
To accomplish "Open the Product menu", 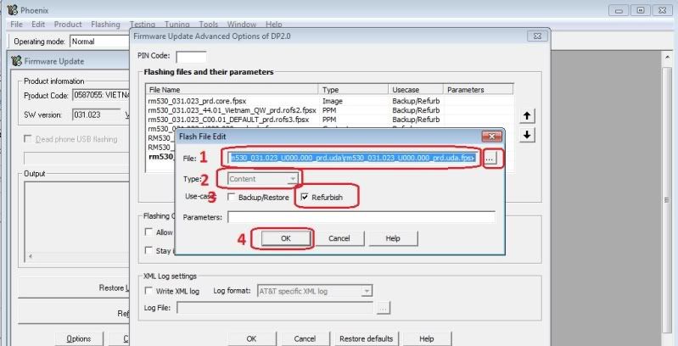I will click(x=68, y=25).
